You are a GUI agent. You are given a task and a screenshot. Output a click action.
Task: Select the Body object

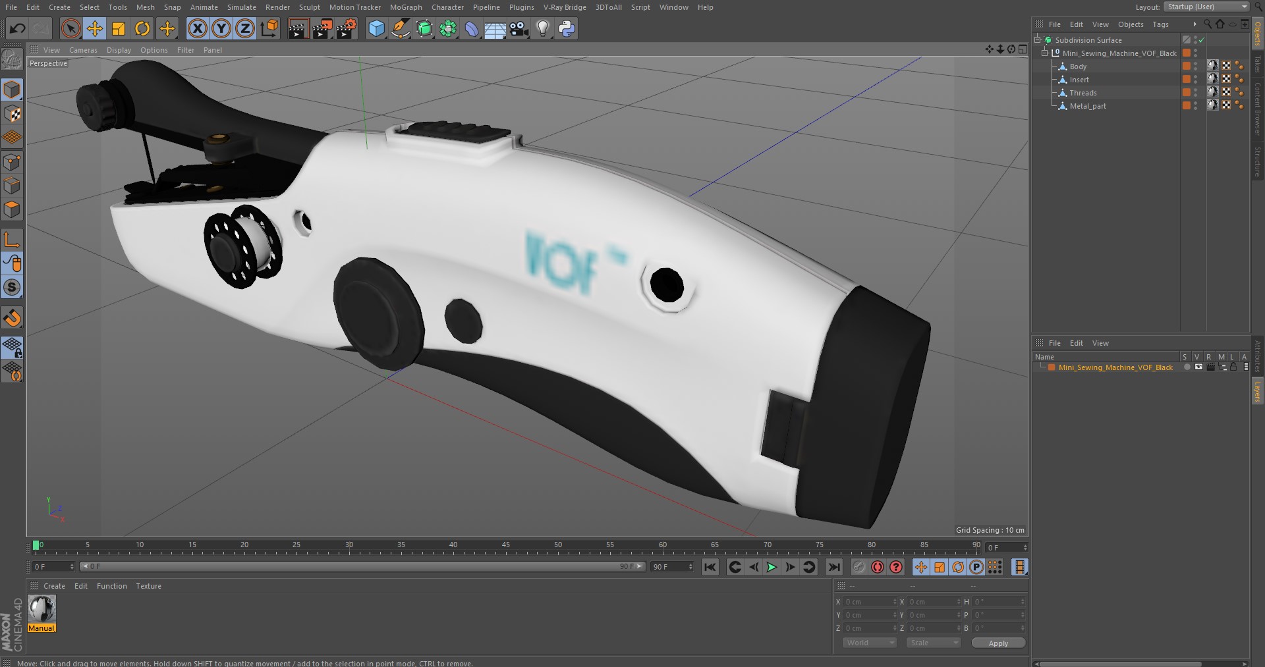pyautogui.click(x=1078, y=67)
